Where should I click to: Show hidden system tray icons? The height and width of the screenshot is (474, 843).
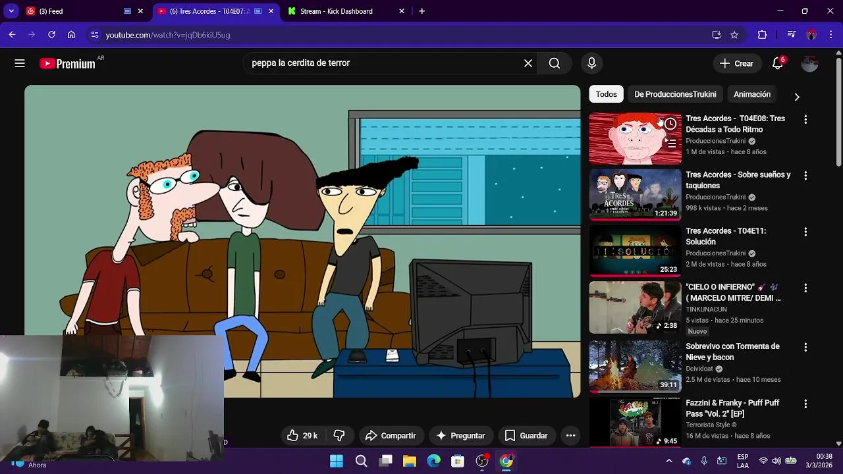pos(669,461)
